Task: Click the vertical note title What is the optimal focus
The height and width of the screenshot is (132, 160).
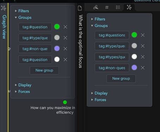Action: [81, 41]
